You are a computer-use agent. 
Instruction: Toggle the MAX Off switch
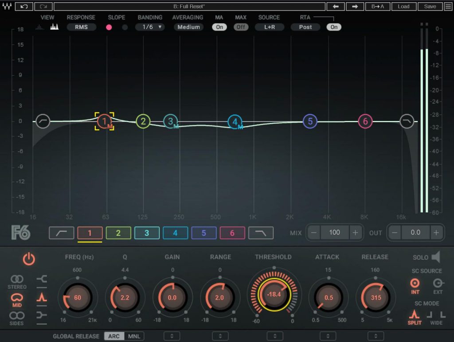(241, 27)
